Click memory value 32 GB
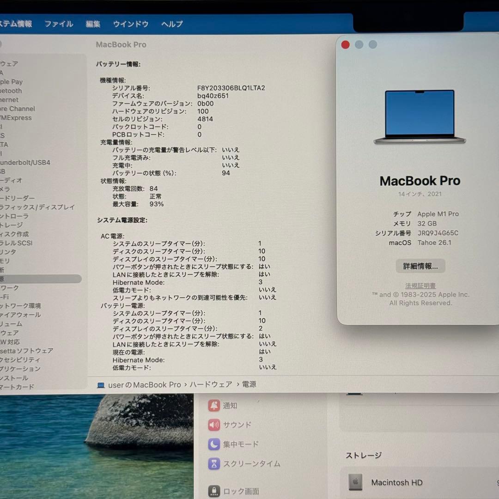The image size is (499, 499). click(x=427, y=224)
